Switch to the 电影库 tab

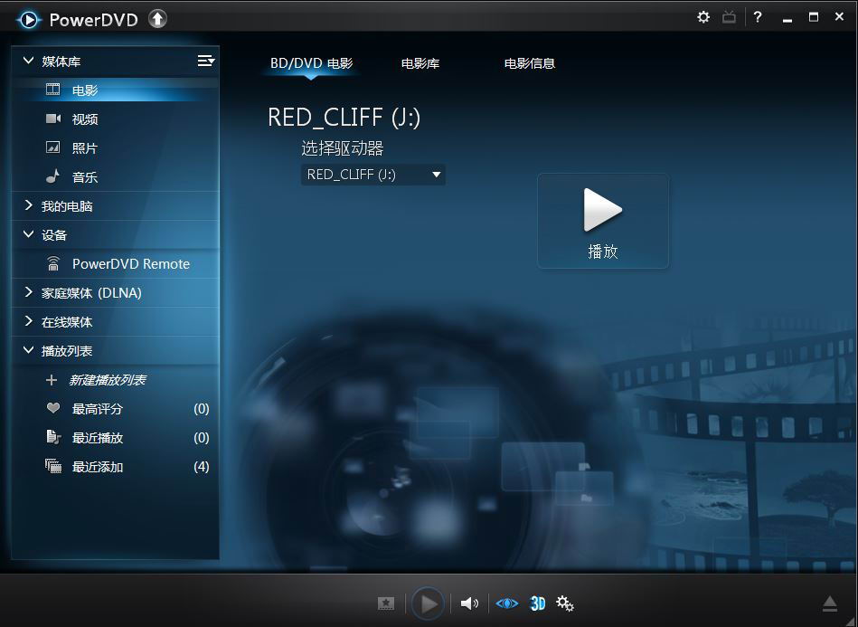coord(420,63)
